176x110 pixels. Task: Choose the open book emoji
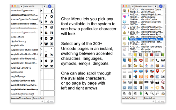click(x=157, y=55)
